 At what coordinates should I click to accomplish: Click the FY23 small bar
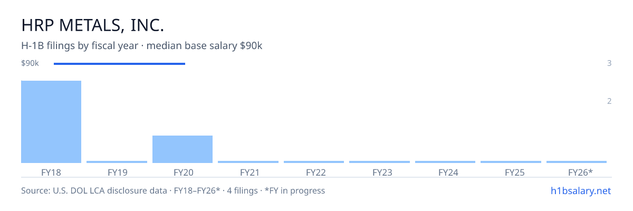coord(379,162)
